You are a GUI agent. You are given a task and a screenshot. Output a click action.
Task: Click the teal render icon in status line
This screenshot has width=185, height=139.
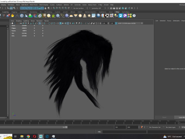tap(123, 8)
